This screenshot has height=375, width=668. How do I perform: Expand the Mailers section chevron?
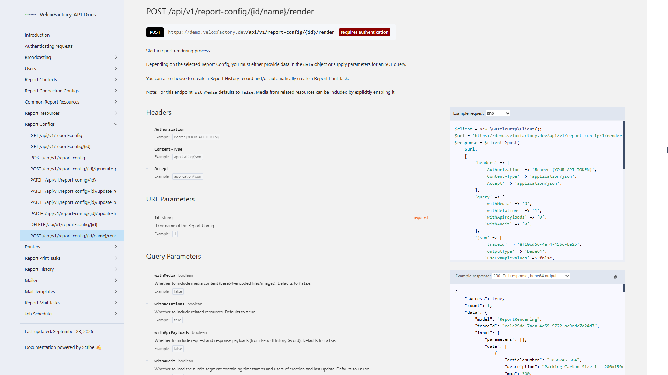click(x=116, y=280)
